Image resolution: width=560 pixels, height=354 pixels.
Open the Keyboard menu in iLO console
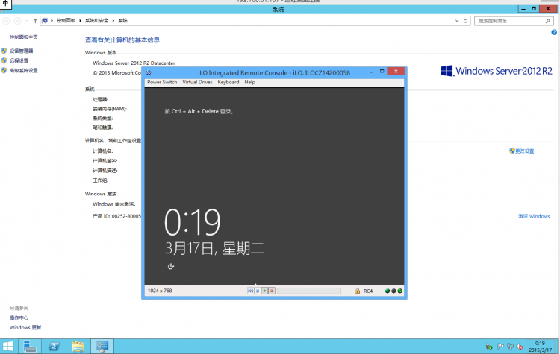click(x=228, y=82)
